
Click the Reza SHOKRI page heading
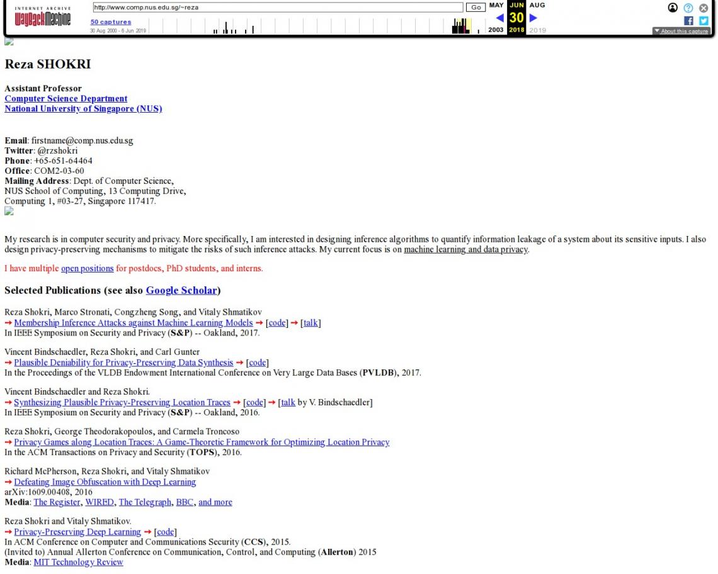coord(48,64)
